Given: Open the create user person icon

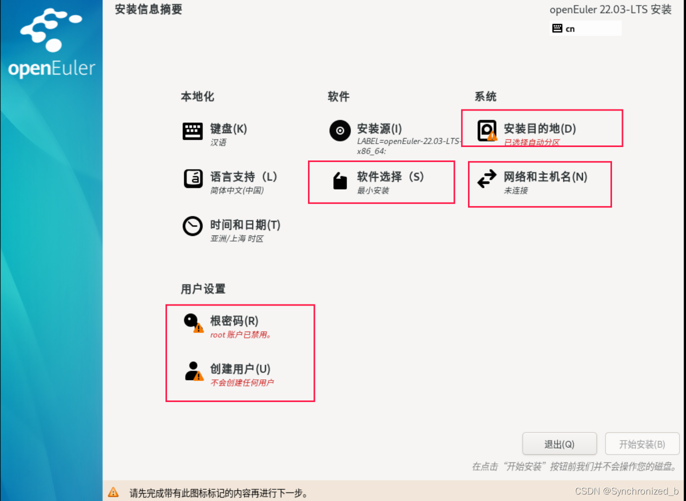Looking at the screenshot, I should pyautogui.click(x=193, y=371).
